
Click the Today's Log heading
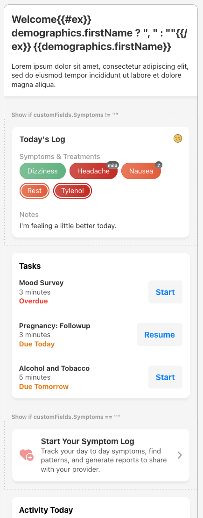click(42, 139)
